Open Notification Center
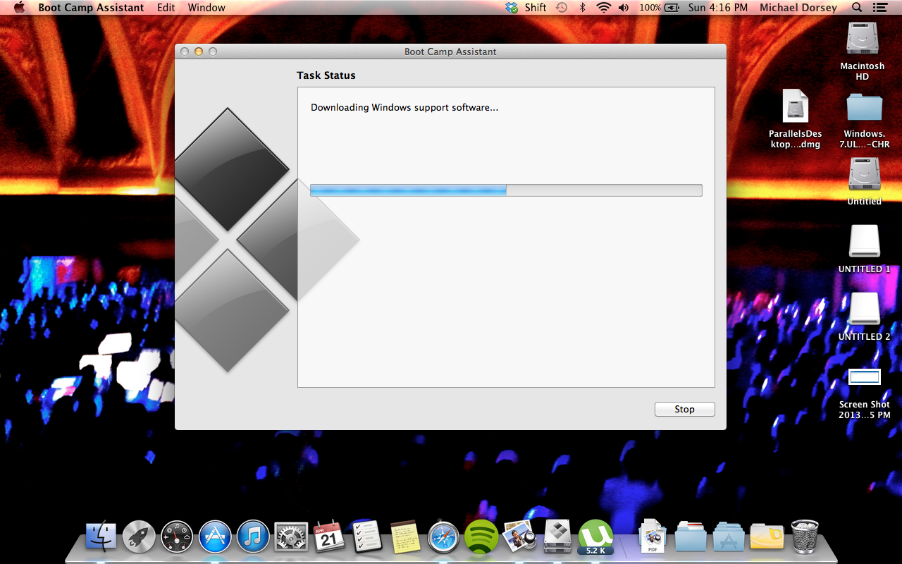The height and width of the screenshot is (564, 902). 879,8
